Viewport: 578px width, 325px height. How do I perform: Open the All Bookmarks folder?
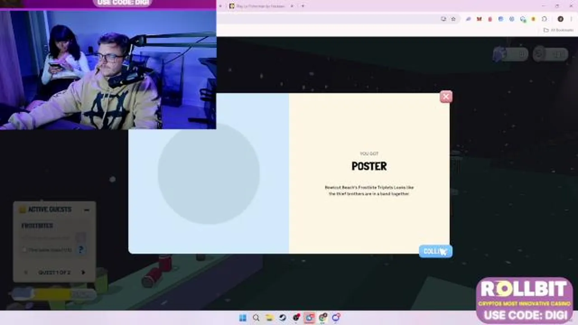[x=559, y=30]
